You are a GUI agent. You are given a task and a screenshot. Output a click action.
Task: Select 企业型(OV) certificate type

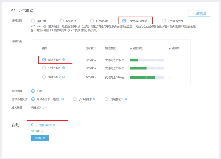44,68
